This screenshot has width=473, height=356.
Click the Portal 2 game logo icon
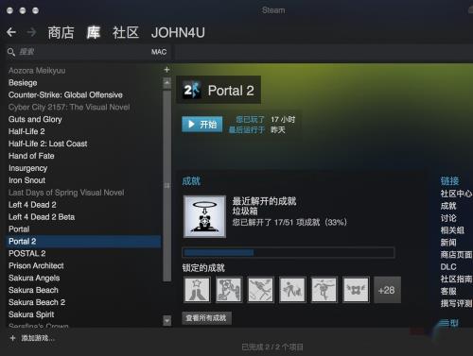point(192,90)
